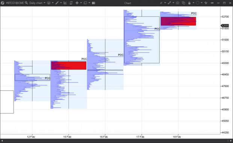
Task: Select the crosshair plus cursor icon
Action: click(77, 3)
